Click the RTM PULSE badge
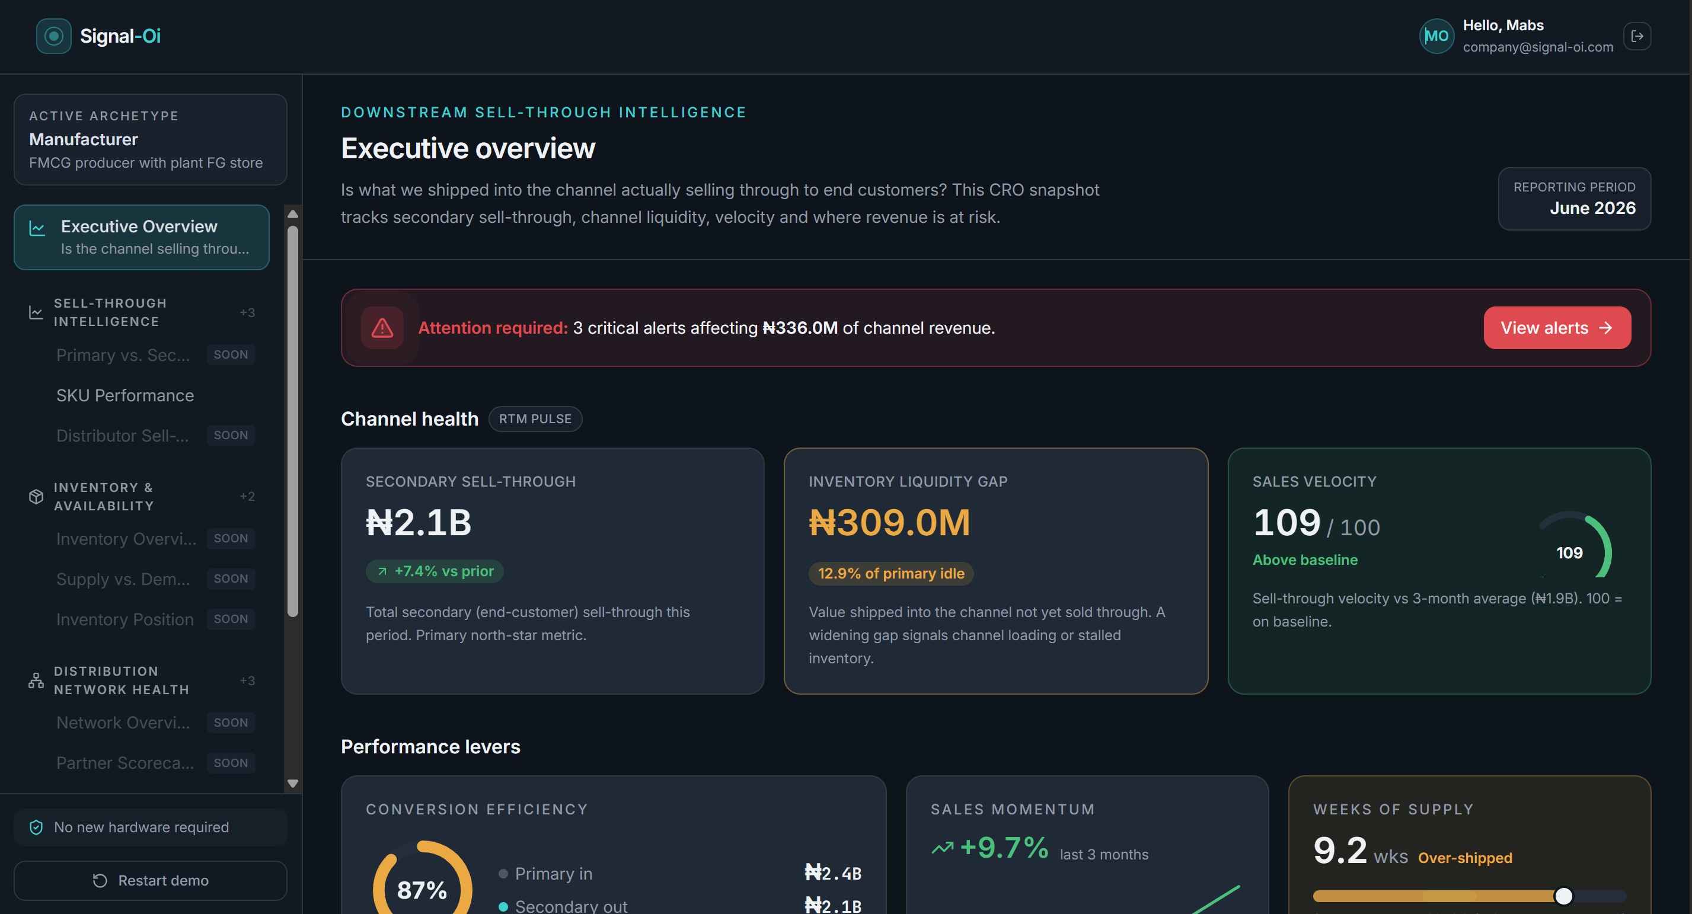The image size is (1692, 914). pyautogui.click(x=535, y=419)
